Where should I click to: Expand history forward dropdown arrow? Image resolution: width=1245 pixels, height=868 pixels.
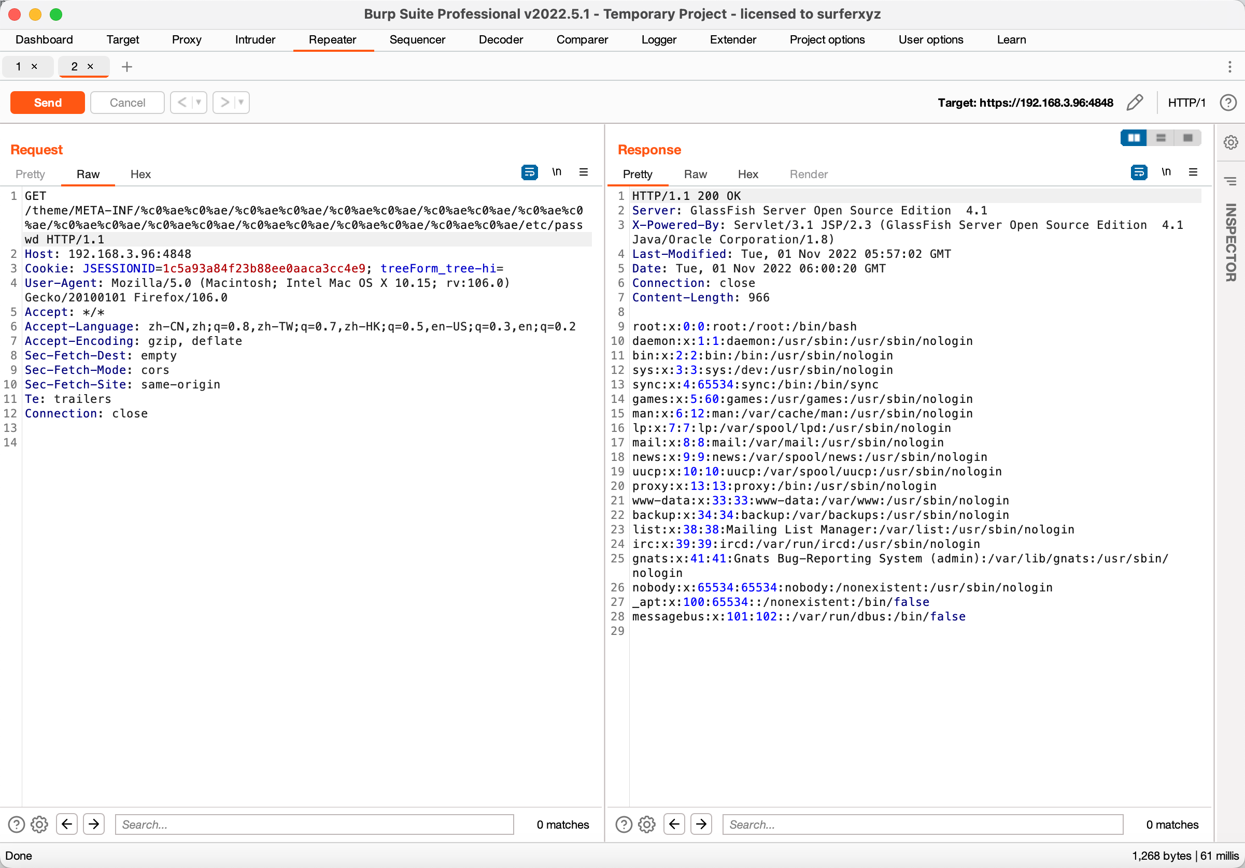pyautogui.click(x=242, y=103)
